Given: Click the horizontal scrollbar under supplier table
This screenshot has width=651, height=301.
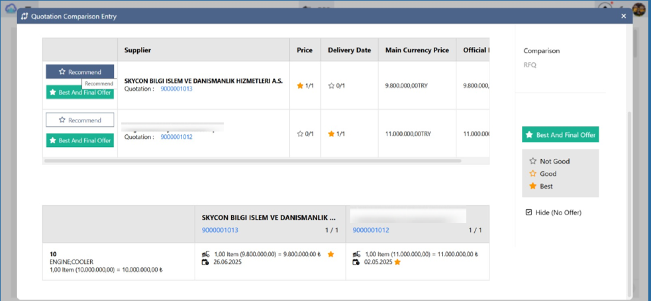Looking at the screenshot, I should click(x=252, y=161).
